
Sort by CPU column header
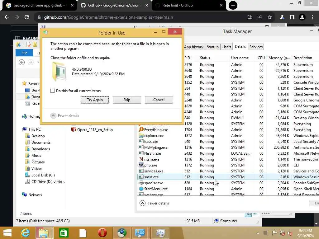[x=261, y=58]
